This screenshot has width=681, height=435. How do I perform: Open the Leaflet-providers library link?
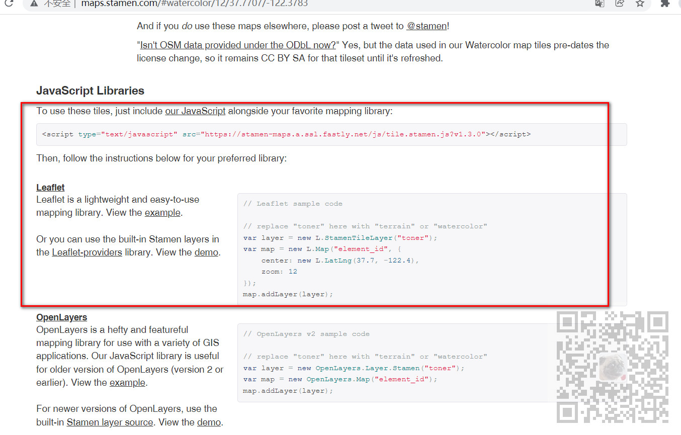pyautogui.click(x=87, y=252)
